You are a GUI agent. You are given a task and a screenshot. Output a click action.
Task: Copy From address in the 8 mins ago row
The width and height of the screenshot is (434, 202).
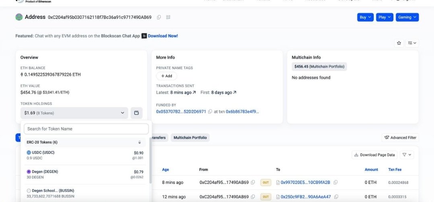(253, 182)
